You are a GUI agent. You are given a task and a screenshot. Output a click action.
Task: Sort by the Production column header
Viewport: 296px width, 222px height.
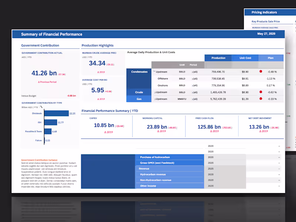[218, 58]
